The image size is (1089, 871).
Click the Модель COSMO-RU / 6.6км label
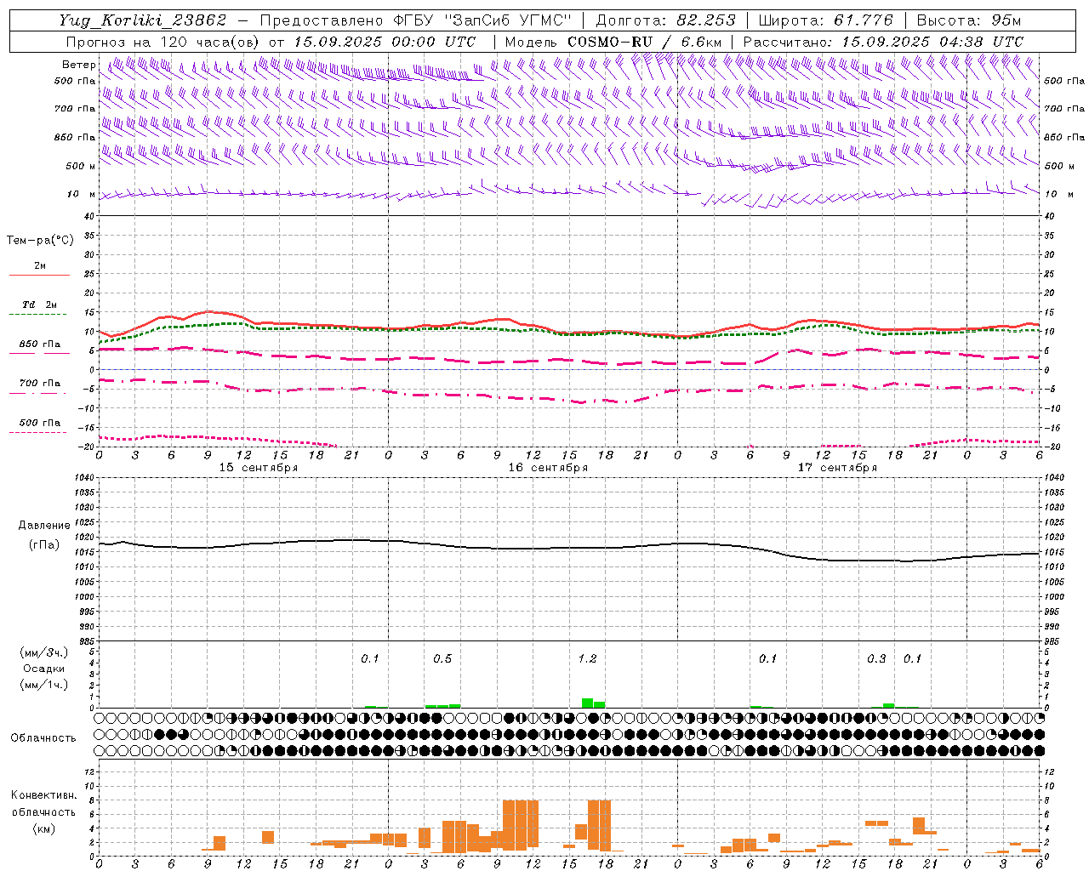pos(613,42)
